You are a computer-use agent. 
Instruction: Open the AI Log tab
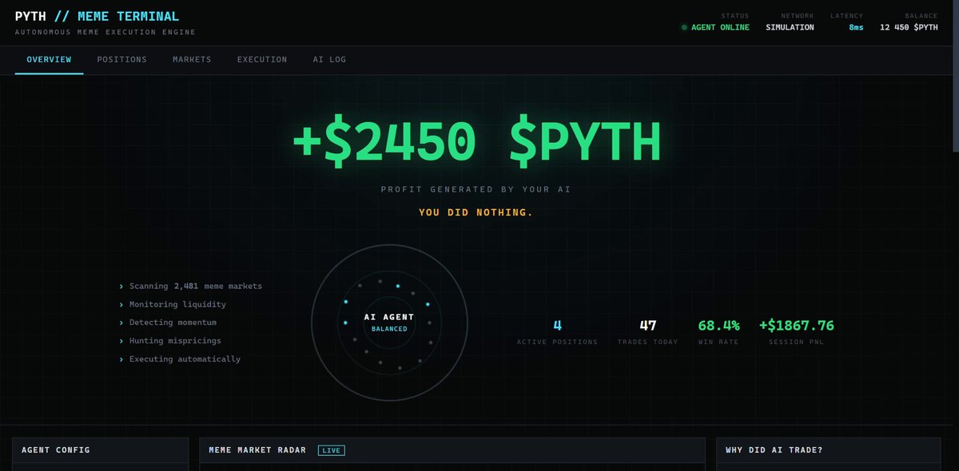click(329, 60)
